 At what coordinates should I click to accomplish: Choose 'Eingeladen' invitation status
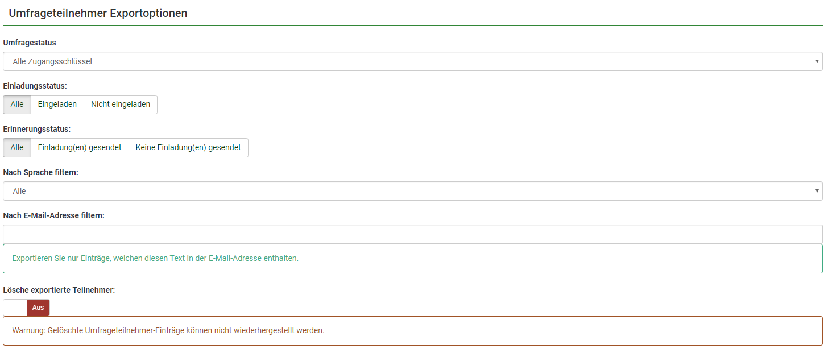click(x=57, y=105)
